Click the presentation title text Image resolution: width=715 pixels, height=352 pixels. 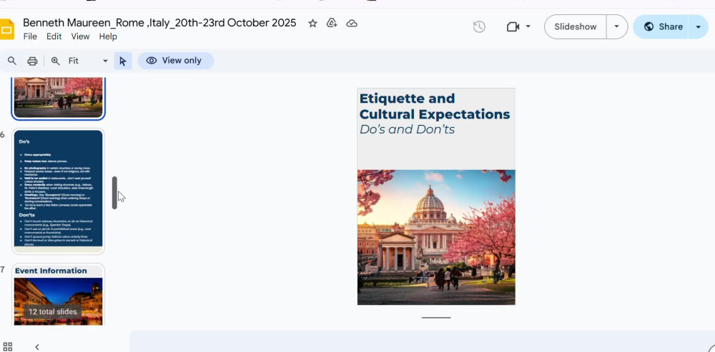[x=159, y=23]
